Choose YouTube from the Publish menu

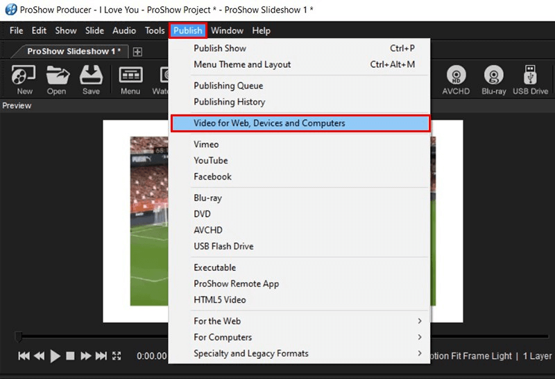211,161
